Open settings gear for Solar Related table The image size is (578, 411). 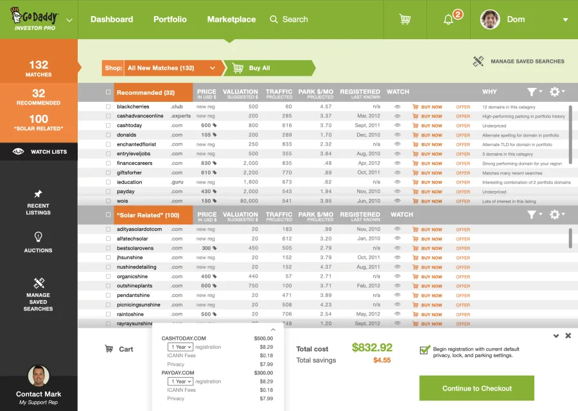pyautogui.click(x=554, y=215)
